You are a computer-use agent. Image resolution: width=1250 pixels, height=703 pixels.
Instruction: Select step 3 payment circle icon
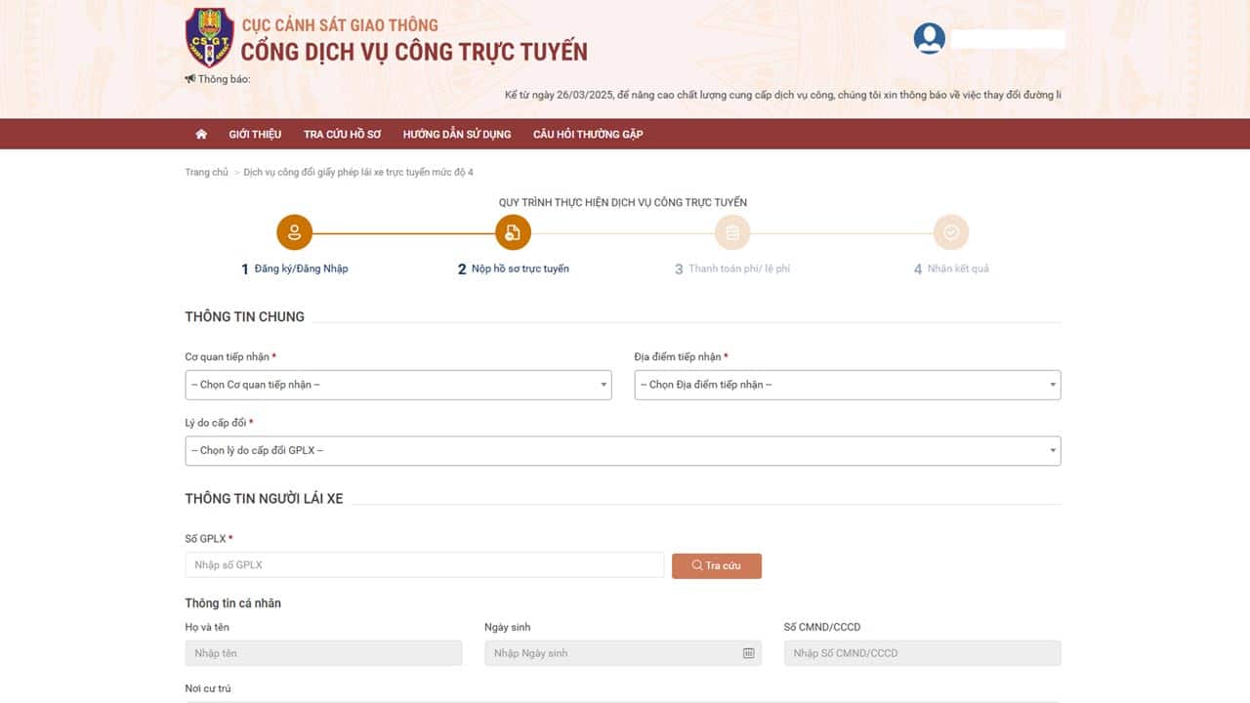[732, 232]
